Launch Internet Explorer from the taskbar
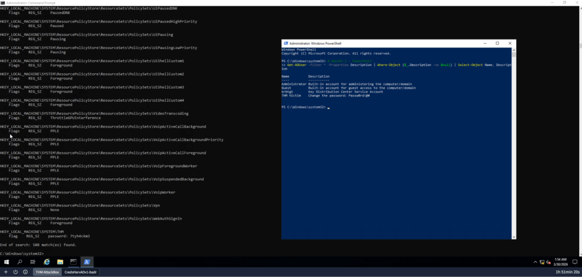The width and height of the screenshot is (582, 277). click(47, 262)
